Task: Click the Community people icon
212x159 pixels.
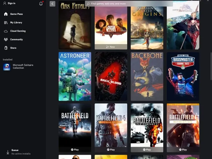Action: point(6,39)
